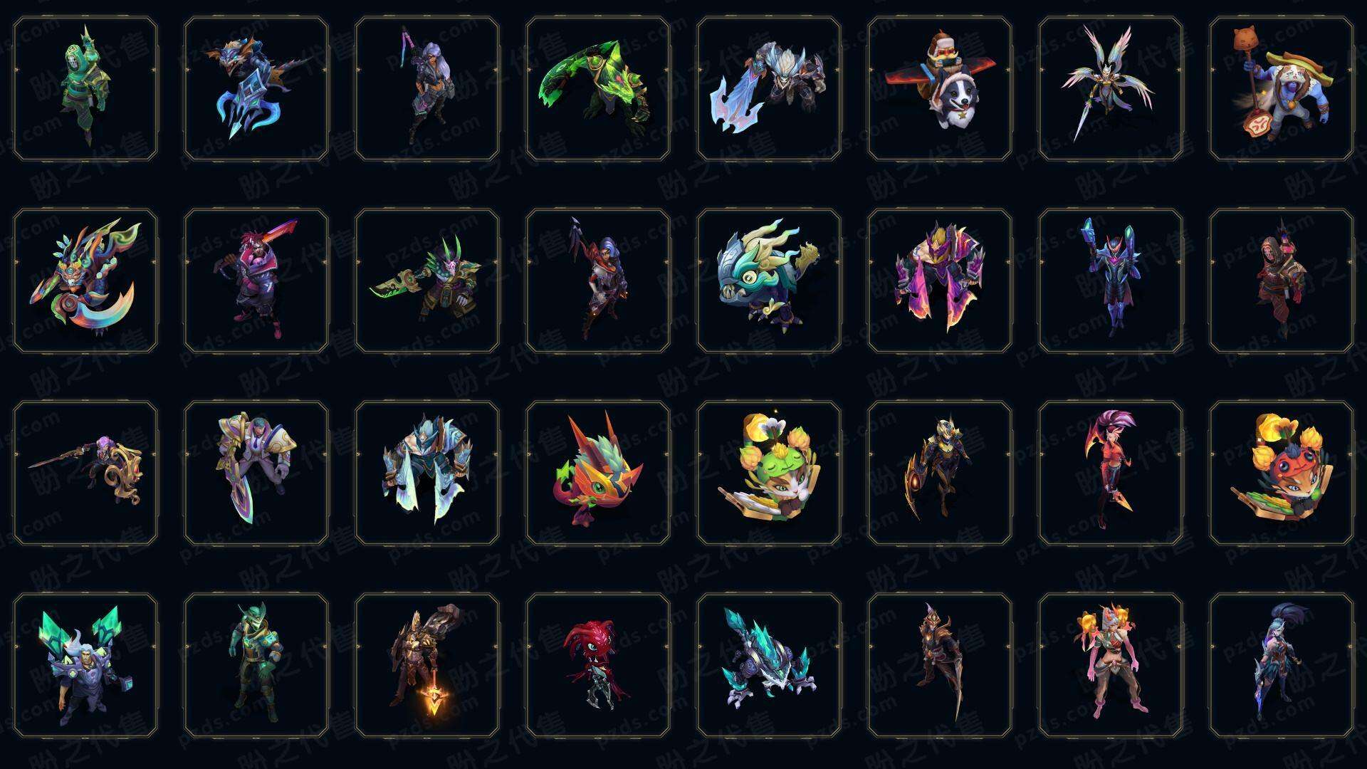Select the corgi pilot with red airplane skin

pyautogui.click(x=940, y=89)
